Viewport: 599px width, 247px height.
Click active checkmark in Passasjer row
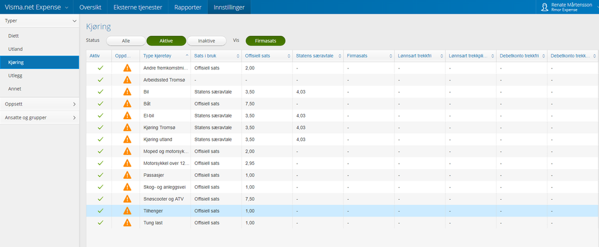101,175
